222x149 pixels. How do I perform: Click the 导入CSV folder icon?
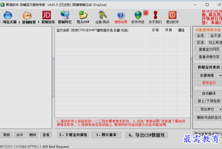[x=83, y=15]
